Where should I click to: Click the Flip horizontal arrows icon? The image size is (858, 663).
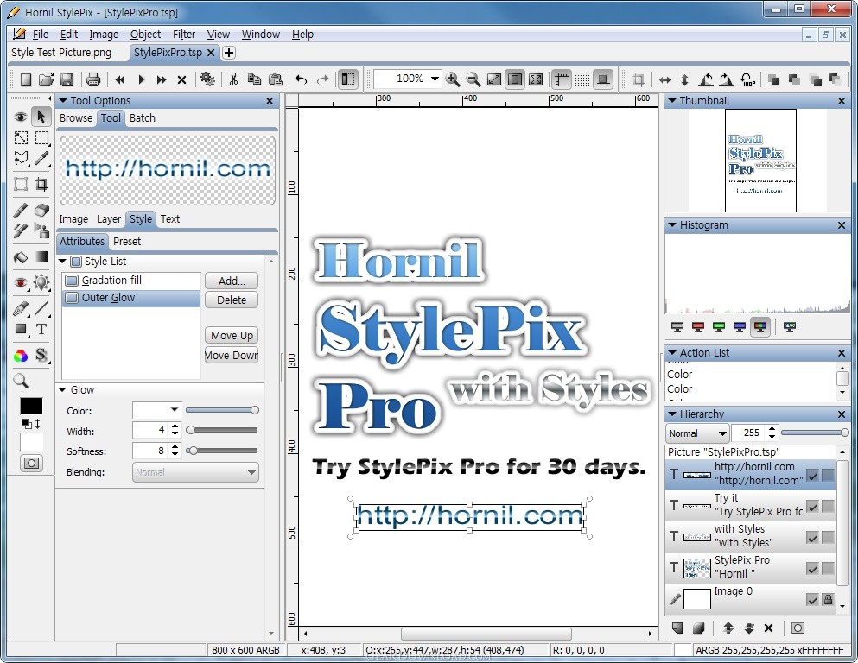point(664,79)
